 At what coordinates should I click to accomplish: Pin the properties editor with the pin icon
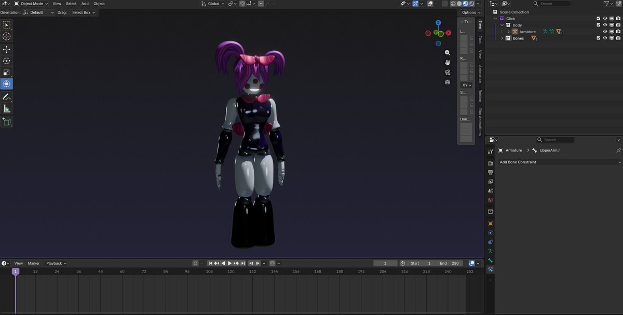618,150
